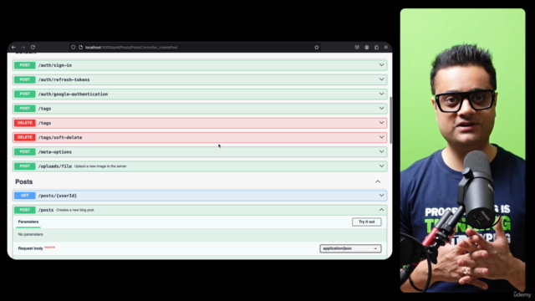Image resolution: width=535 pixels, height=301 pixels.
Task: Click the page vertical scrollbar thumb
Action: [x=390, y=120]
